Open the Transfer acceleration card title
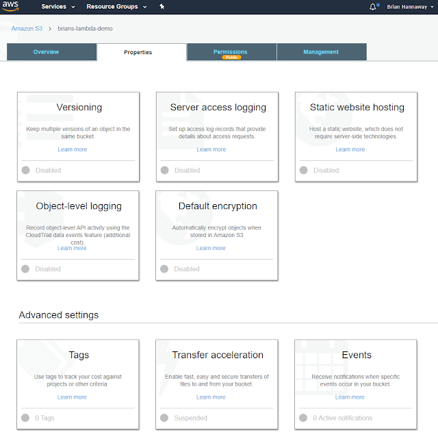 coord(218,355)
